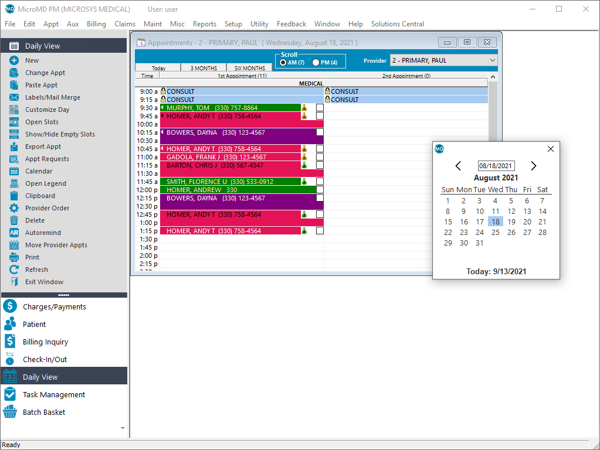Click the Change Appt icon

(14, 73)
